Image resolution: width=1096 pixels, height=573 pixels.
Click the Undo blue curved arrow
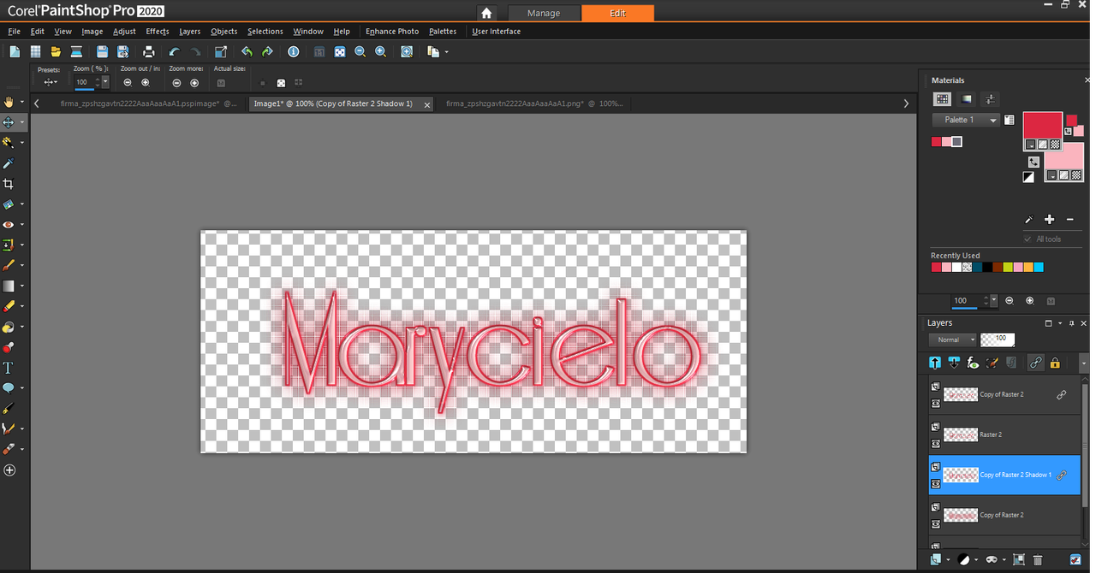pos(175,52)
